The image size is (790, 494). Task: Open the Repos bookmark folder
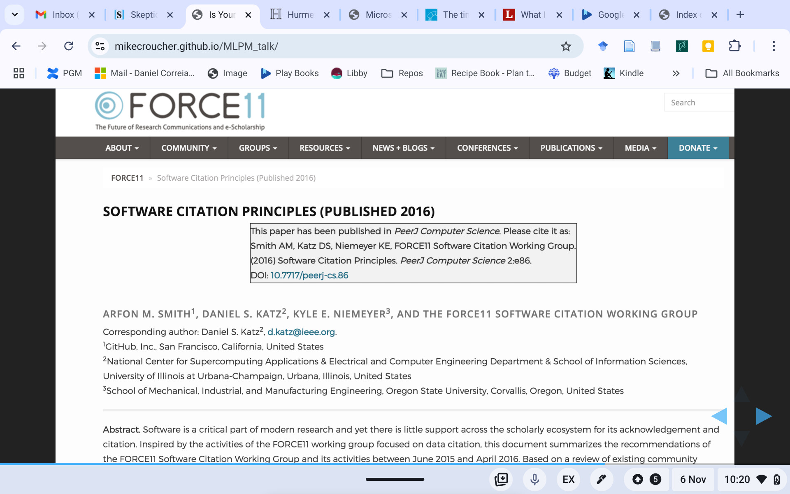click(x=402, y=73)
